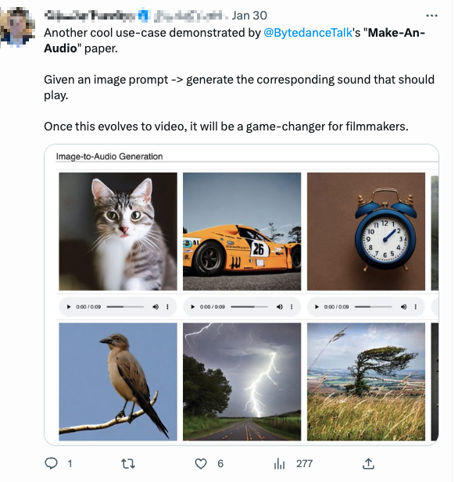This screenshot has width=469, height=482.
Task: Mute the race car audio player
Action: 278,307
